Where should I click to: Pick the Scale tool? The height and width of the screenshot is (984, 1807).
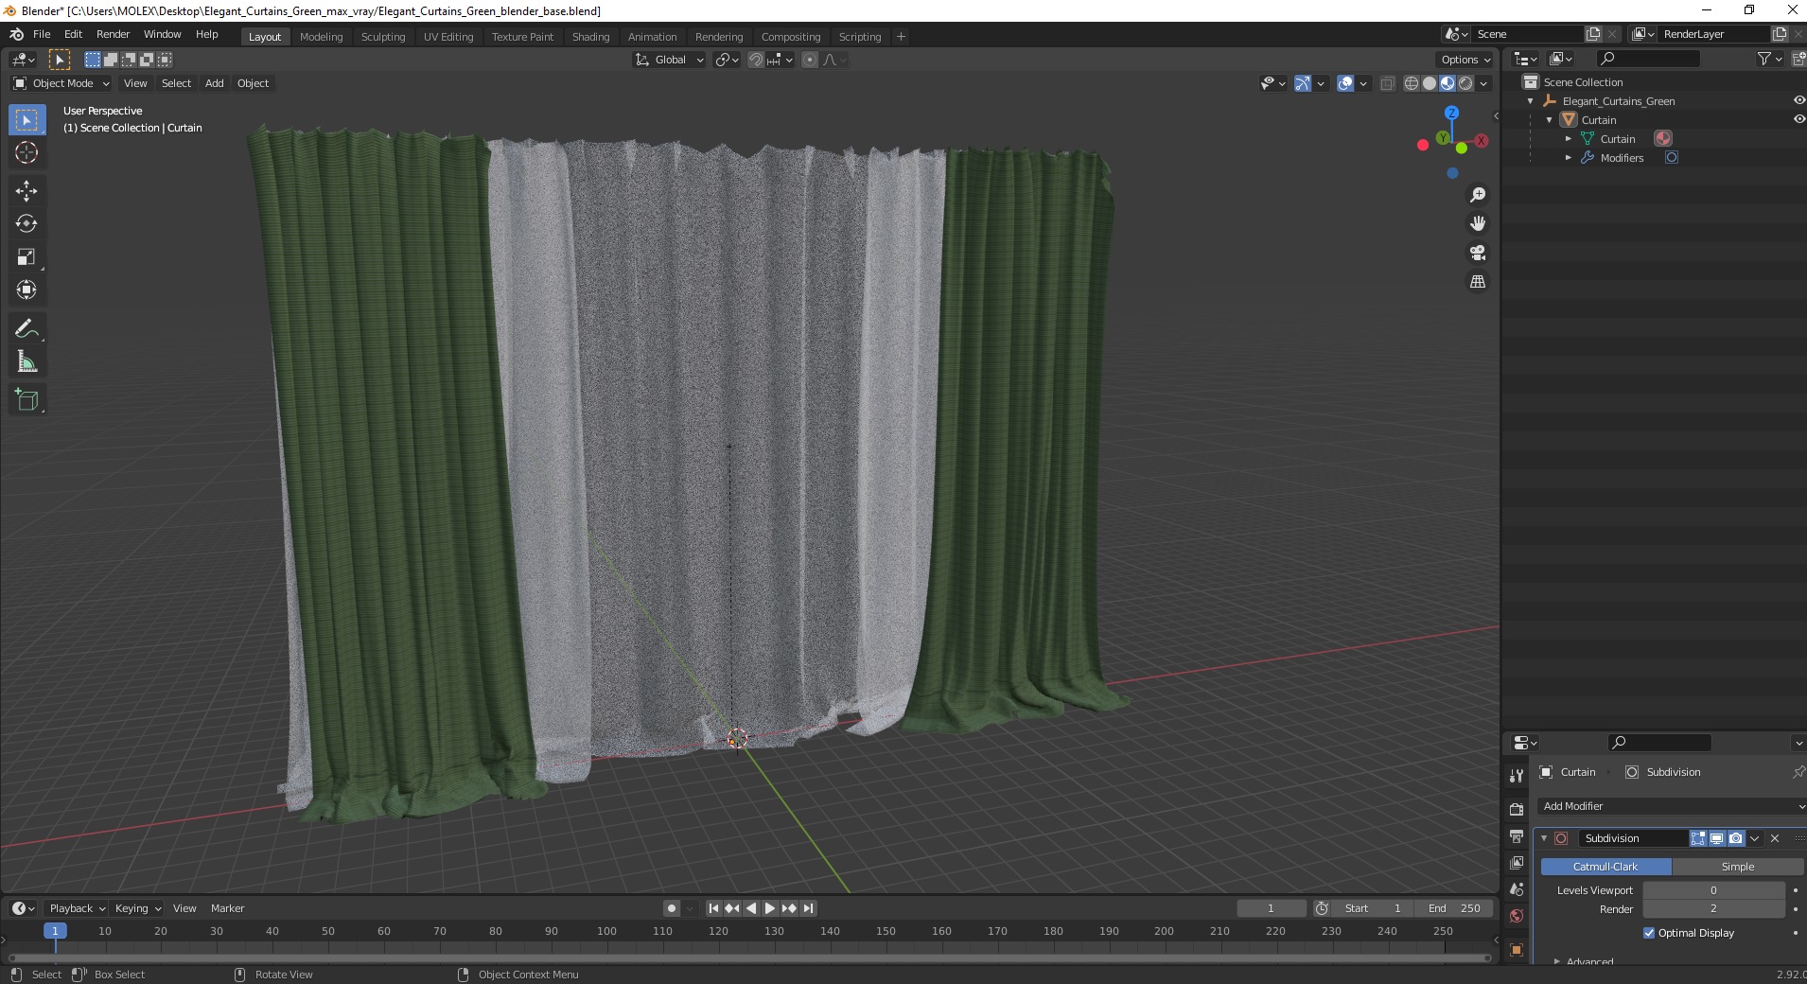[26, 257]
